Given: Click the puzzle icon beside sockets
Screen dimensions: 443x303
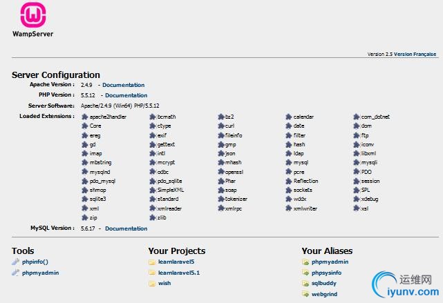Looking at the screenshot, I should tap(288, 190).
